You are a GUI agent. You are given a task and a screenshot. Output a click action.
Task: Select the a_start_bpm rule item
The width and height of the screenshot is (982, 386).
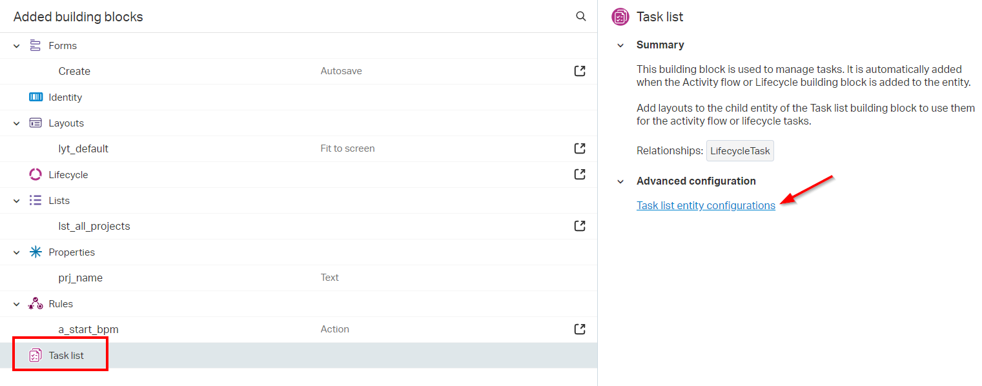[x=88, y=329]
